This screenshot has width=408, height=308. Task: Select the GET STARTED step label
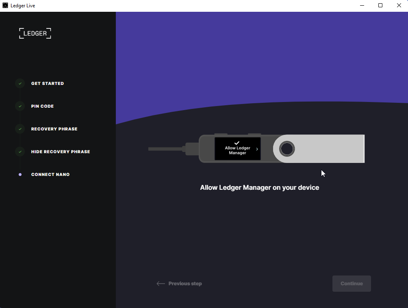click(x=48, y=83)
